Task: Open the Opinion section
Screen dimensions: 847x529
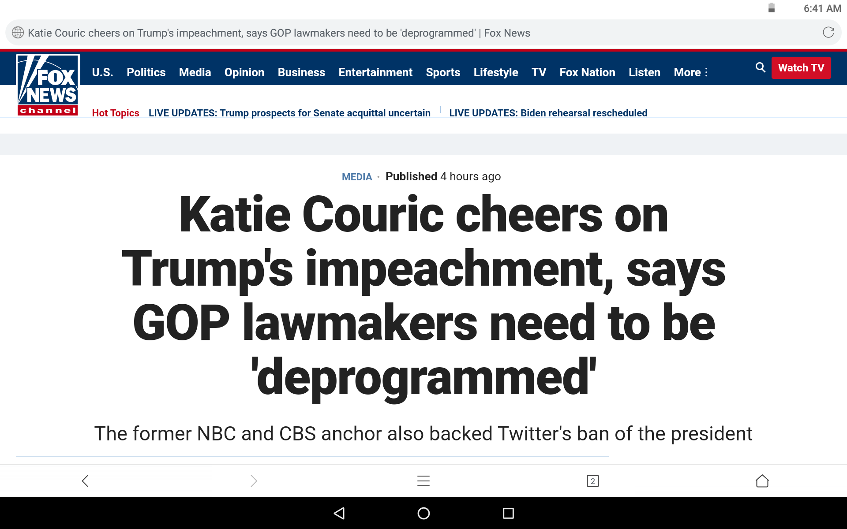Action: (244, 72)
